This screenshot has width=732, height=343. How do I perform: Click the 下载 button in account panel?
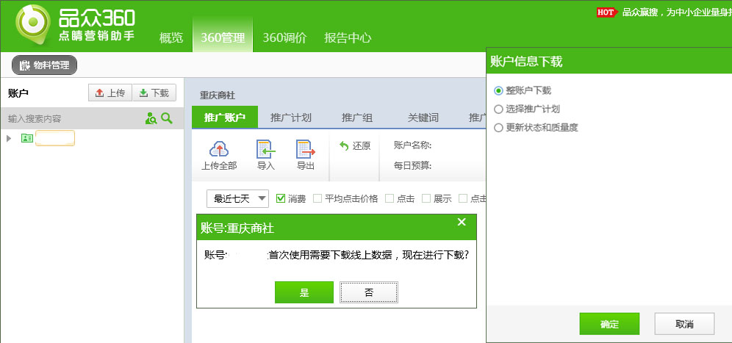click(x=154, y=93)
